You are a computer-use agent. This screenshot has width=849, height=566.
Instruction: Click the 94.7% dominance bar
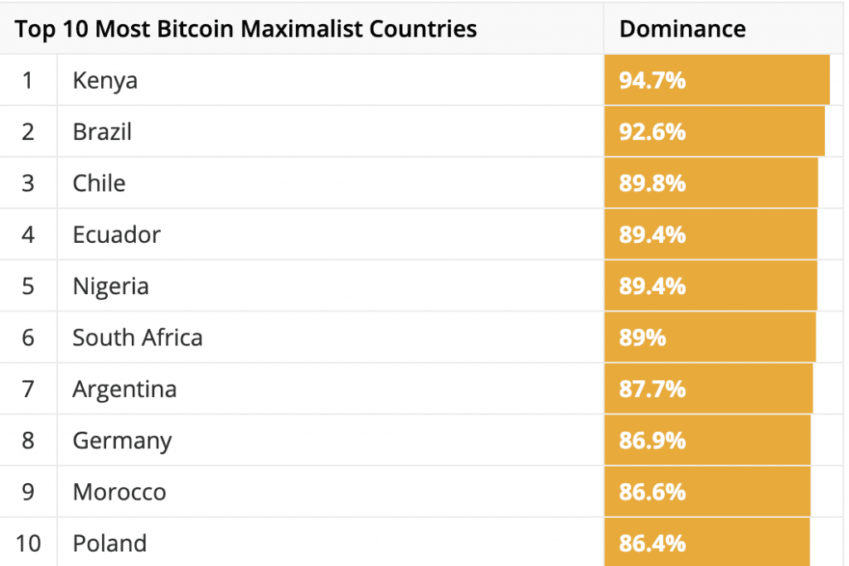click(716, 80)
